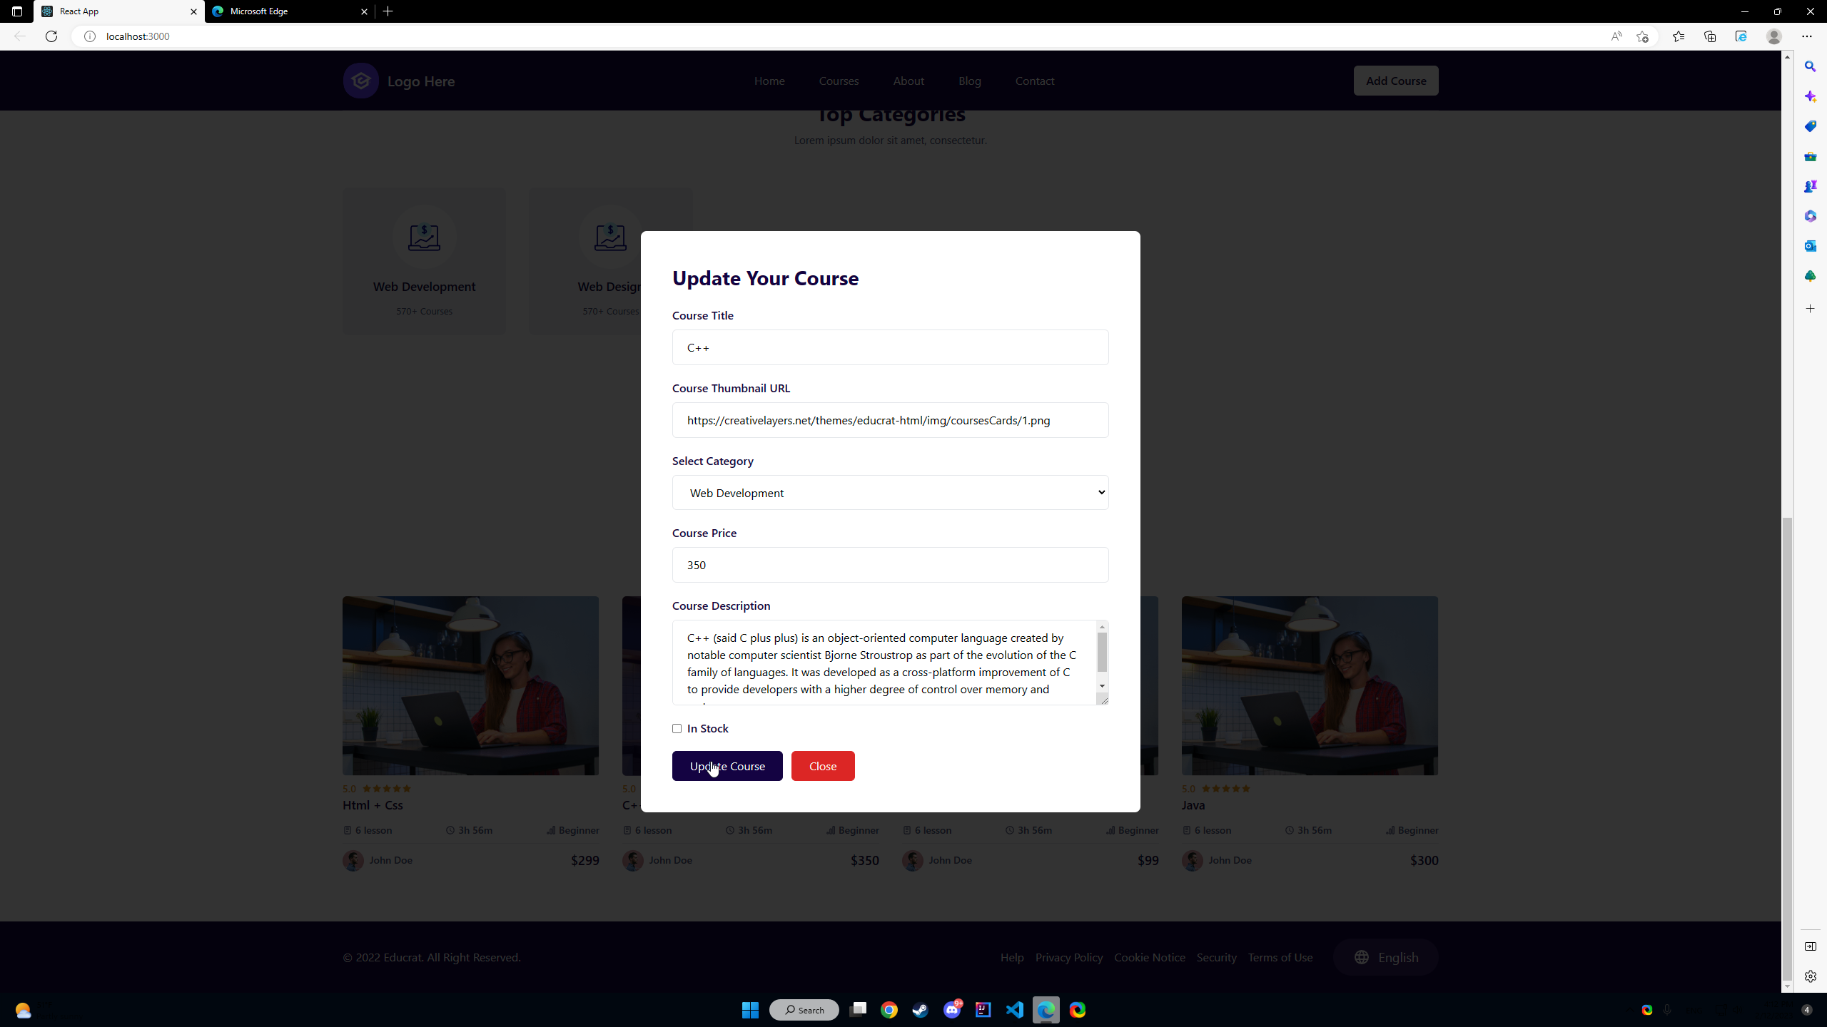Open Games icon in the Edge sidebar
Image resolution: width=1827 pixels, height=1027 pixels.
pyautogui.click(x=1811, y=186)
